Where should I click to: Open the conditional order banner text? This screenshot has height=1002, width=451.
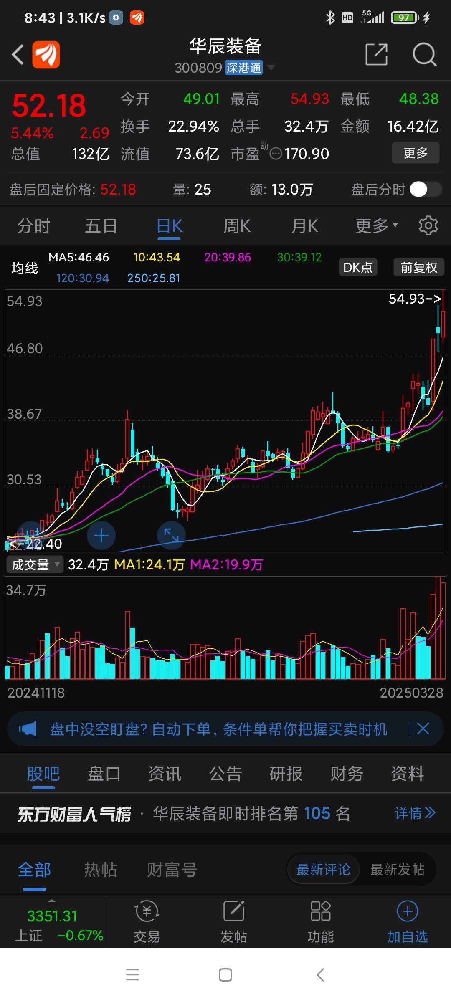coord(219,729)
